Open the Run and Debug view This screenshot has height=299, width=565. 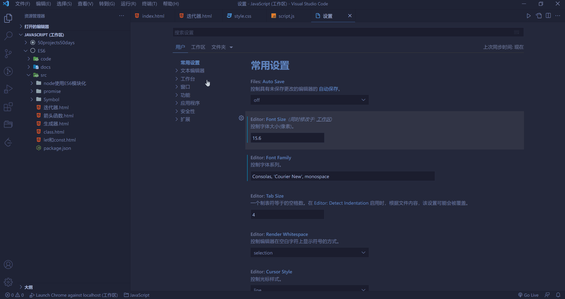8,89
